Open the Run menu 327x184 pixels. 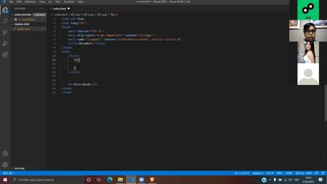(x=58, y=2)
